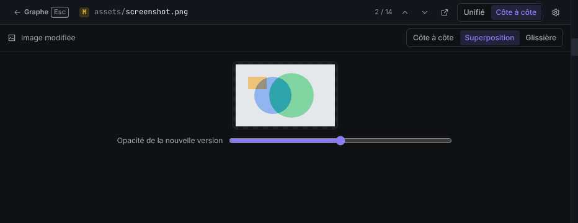The width and height of the screenshot is (578, 223).
Task: Click the unfilled part of opacity slider
Action: pos(398,141)
